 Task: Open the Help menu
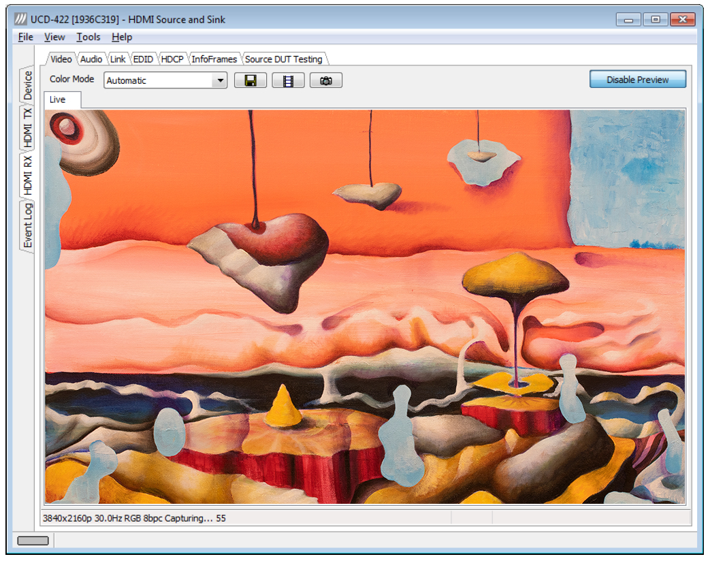[122, 37]
